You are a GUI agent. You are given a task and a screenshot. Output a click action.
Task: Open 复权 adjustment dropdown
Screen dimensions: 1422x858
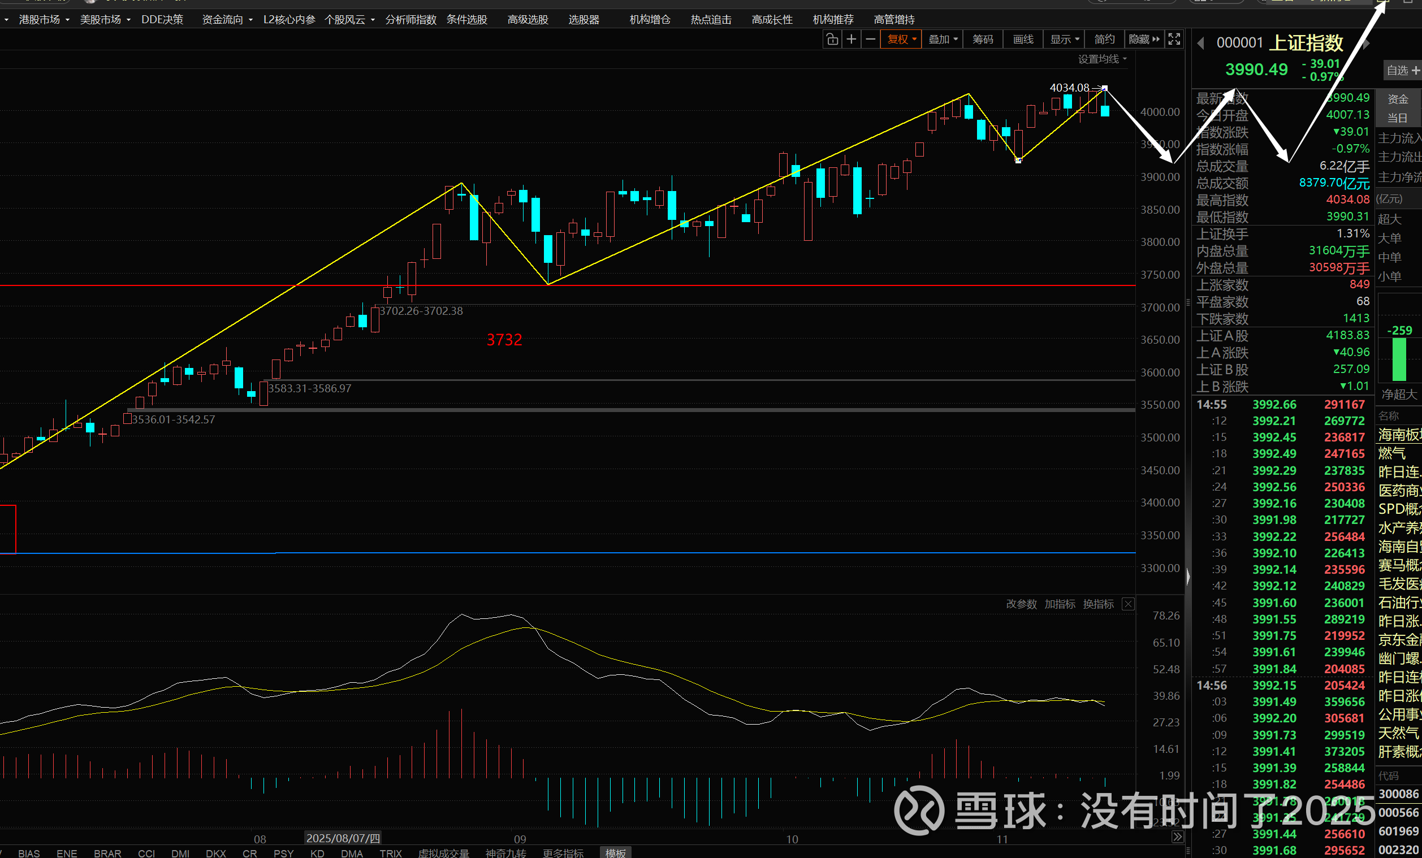tap(901, 39)
